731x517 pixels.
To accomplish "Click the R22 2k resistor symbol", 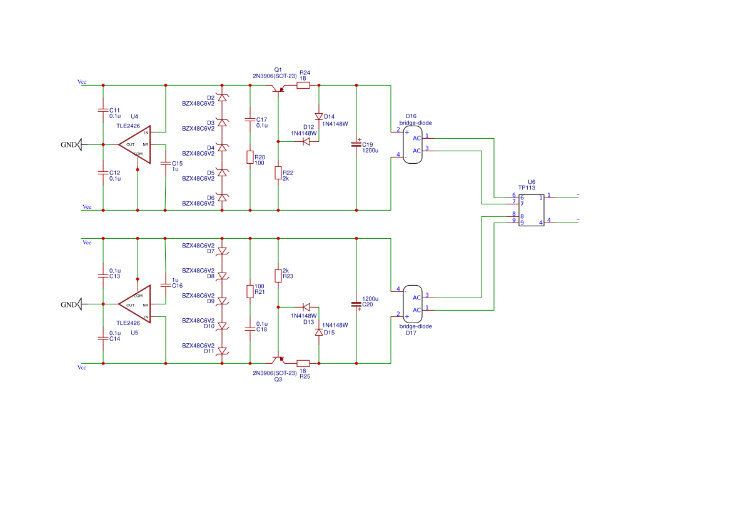I will click(x=278, y=173).
